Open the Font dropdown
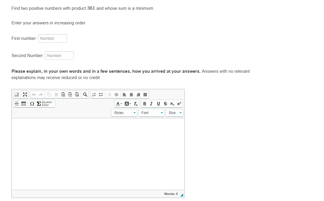 pos(151,113)
